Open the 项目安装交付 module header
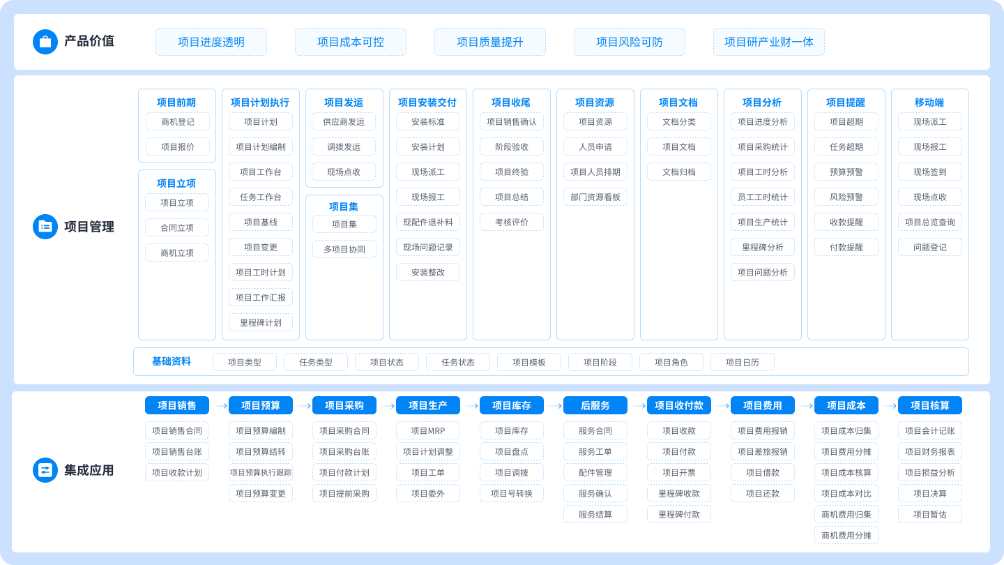This screenshot has width=1004, height=565. pos(428,102)
